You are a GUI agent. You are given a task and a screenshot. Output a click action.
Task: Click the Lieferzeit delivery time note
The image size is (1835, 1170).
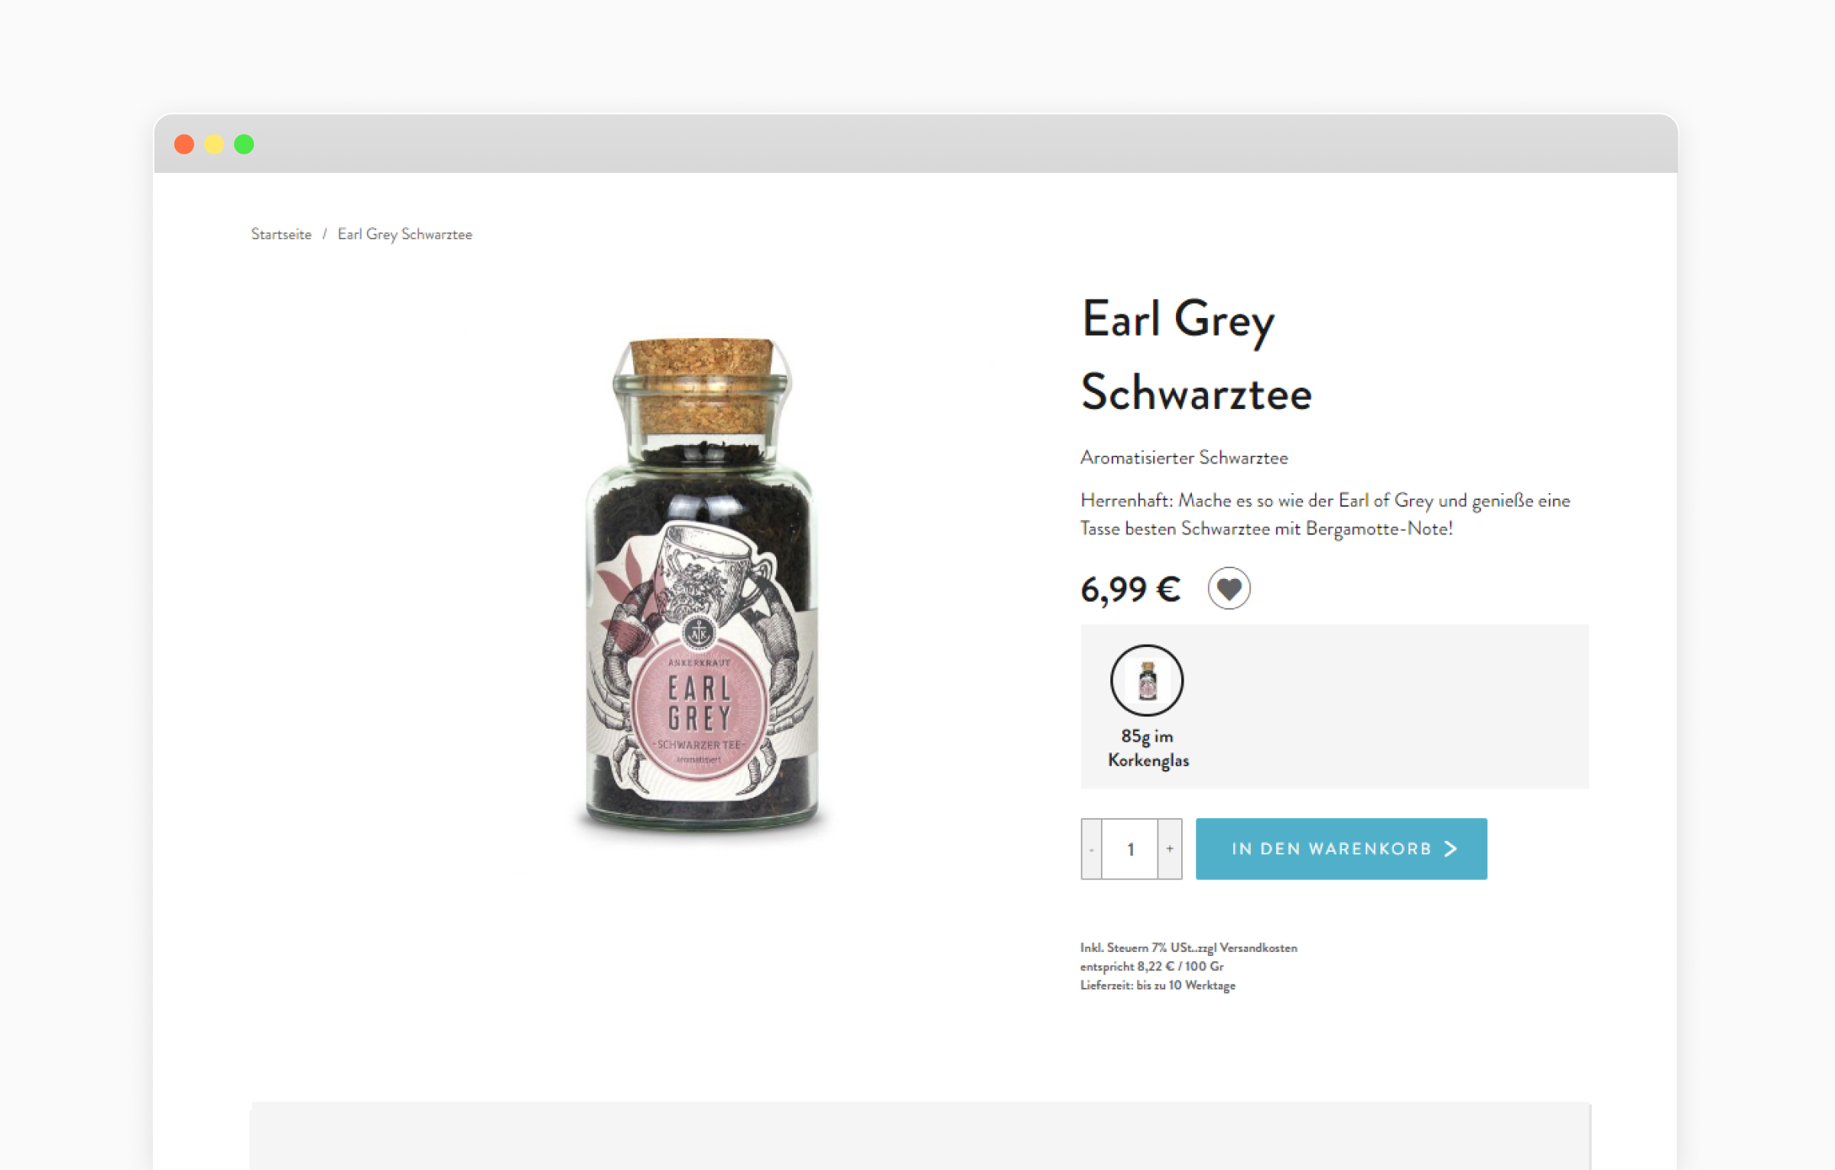1158,985
